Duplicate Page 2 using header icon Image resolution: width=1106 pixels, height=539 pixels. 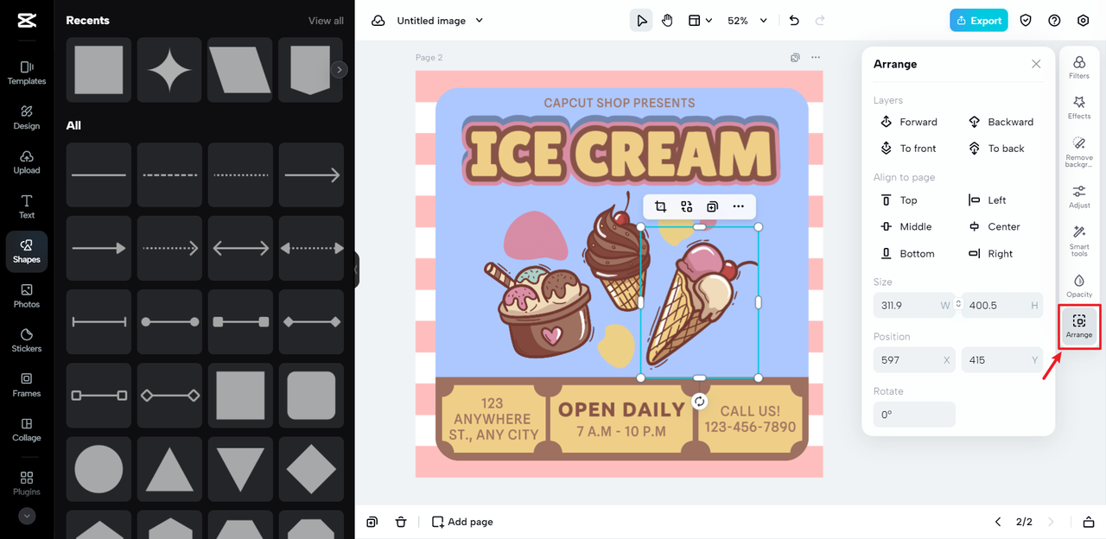[795, 58]
